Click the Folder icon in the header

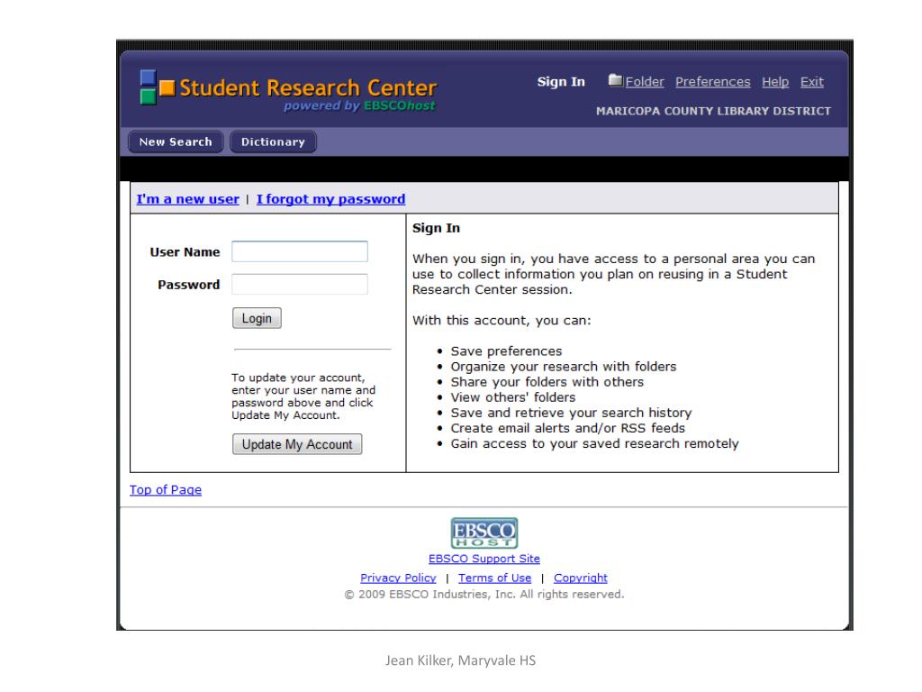coord(615,80)
